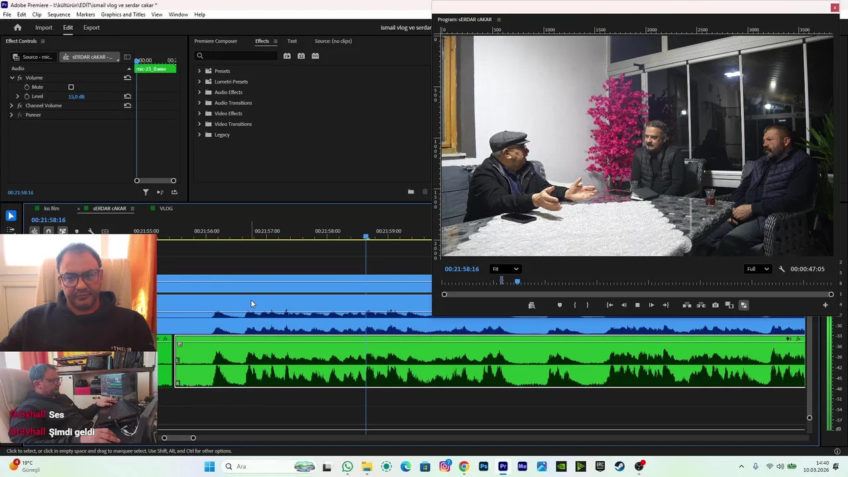Toggle animation stopwatch for Mute
The height and width of the screenshot is (477, 848).
27,87
